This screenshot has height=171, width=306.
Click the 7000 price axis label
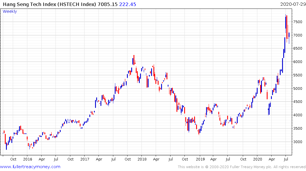(x=298, y=35)
